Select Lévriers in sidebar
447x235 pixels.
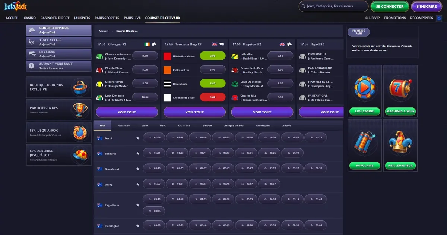tap(59, 54)
